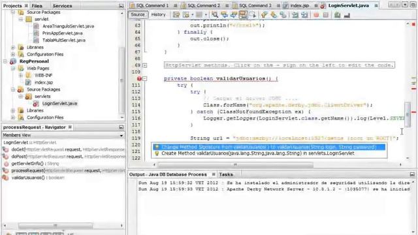The height and width of the screenshot is (235, 418).
Task: Expand Configuration Files node under RegPersonal
Action: click(13, 117)
